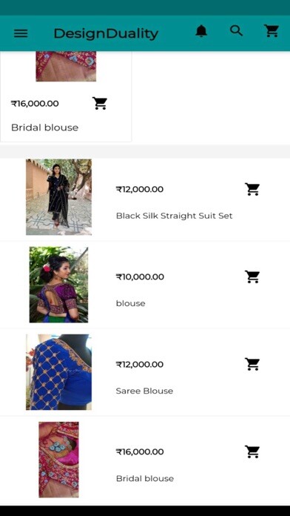The width and height of the screenshot is (290, 516).
Task: Tap the search magnifier icon
Action: click(x=237, y=31)
